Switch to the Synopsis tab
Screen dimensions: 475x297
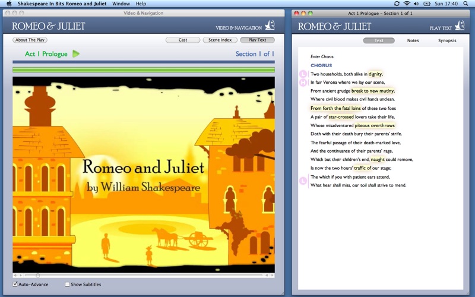tap(447, 40)
